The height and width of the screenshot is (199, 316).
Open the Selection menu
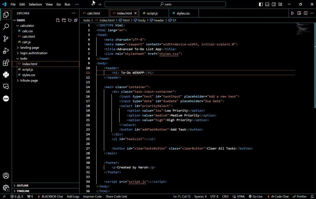(x=35, y=4)
